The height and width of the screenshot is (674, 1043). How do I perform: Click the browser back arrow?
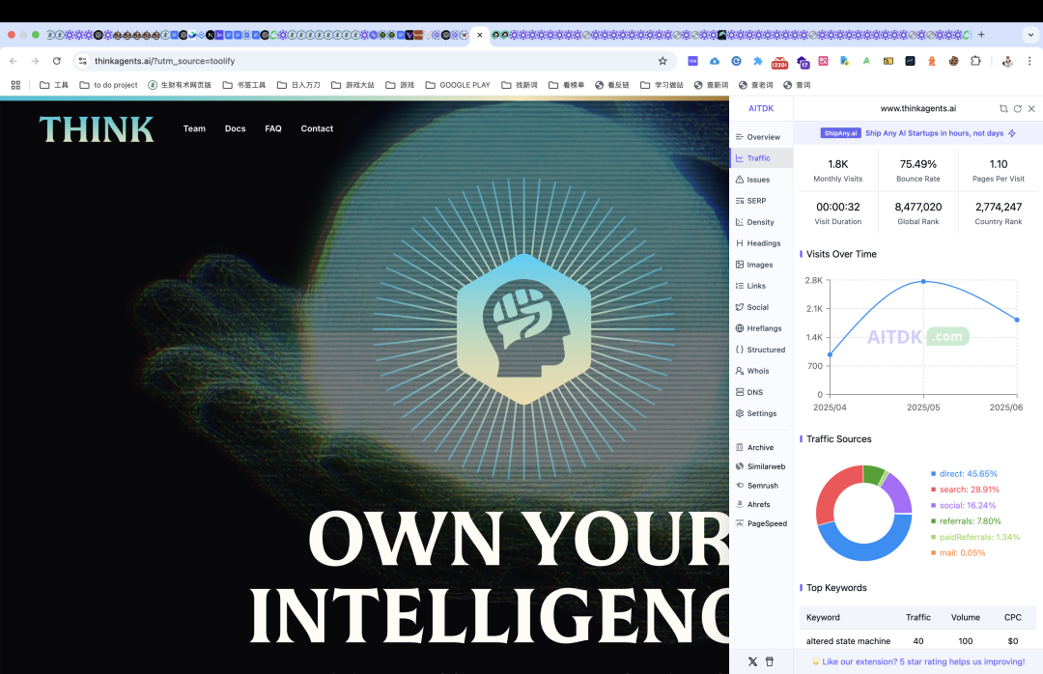click(14, 61)
